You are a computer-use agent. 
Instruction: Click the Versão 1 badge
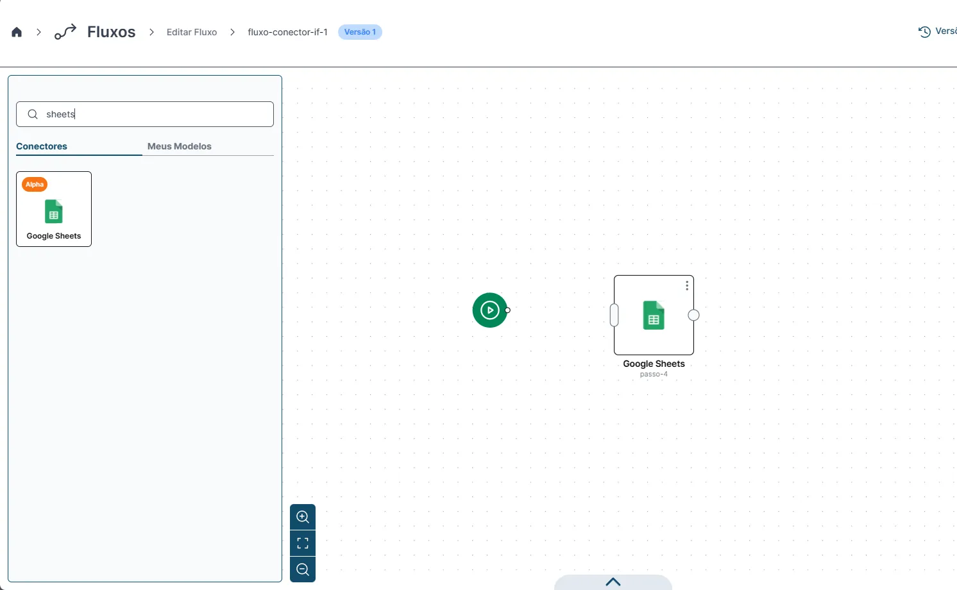(x=360, y=32)
